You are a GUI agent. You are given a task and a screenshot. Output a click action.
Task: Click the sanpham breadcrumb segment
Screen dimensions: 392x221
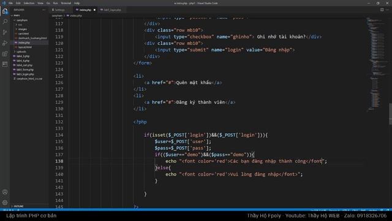click(57, 15)
